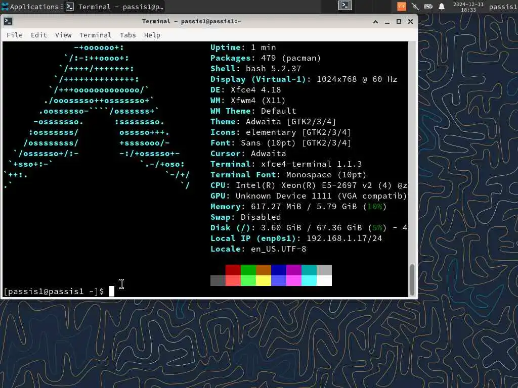
Task: Open the Edit menu
Action: 39,35
